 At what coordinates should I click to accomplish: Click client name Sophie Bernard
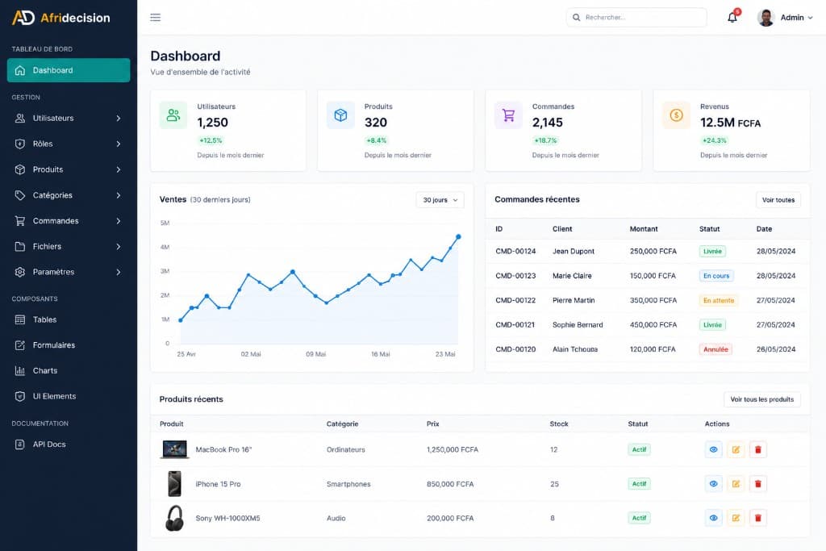point(578,324)
